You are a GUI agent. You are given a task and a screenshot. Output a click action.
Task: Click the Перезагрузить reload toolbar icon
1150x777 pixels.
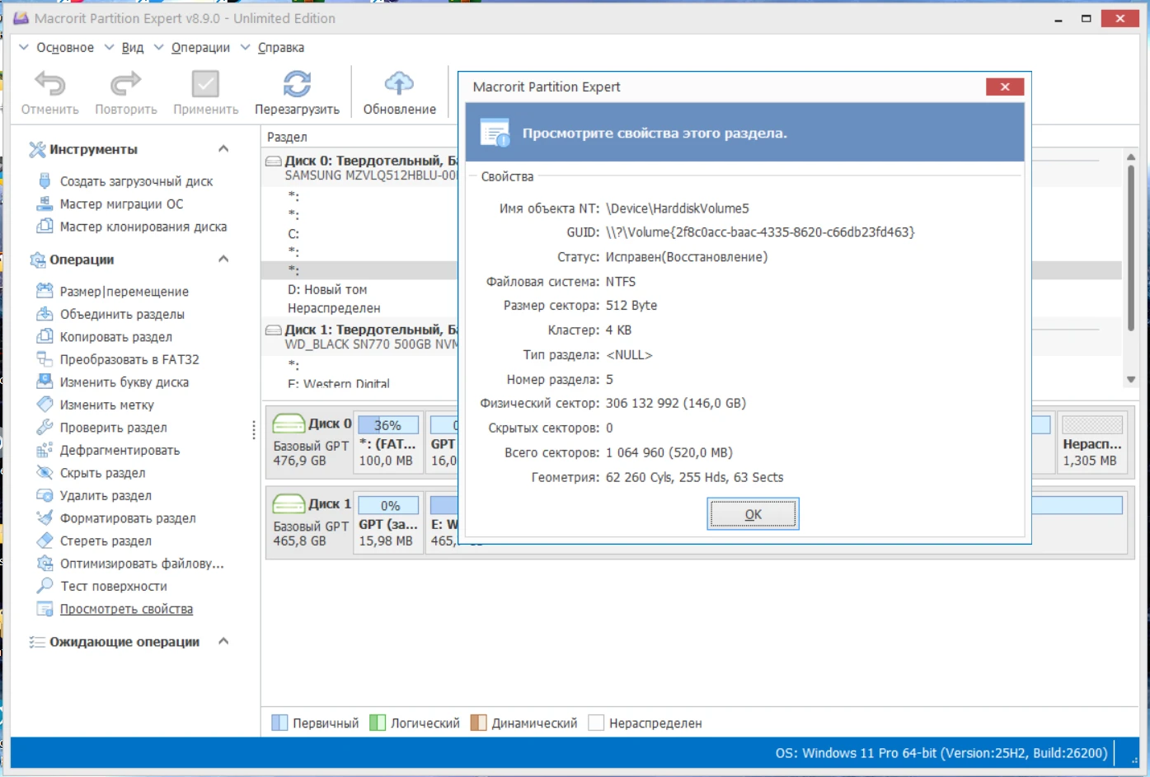(x=297, y=84)
